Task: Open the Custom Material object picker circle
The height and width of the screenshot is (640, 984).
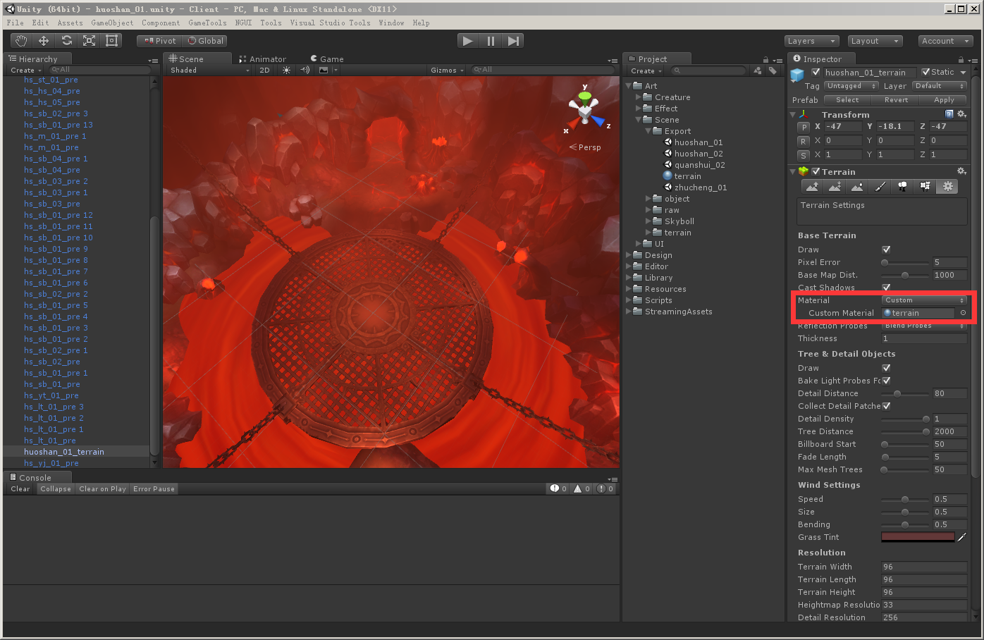Action: [963, 313]
